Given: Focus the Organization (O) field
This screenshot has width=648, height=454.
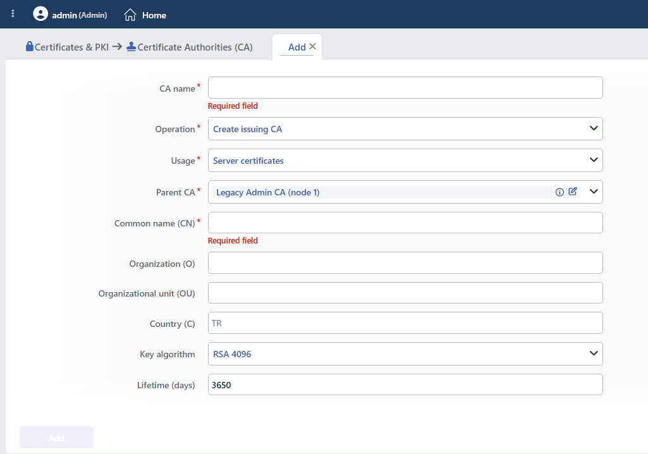Looking at the screenshot, I should point(405,263).
